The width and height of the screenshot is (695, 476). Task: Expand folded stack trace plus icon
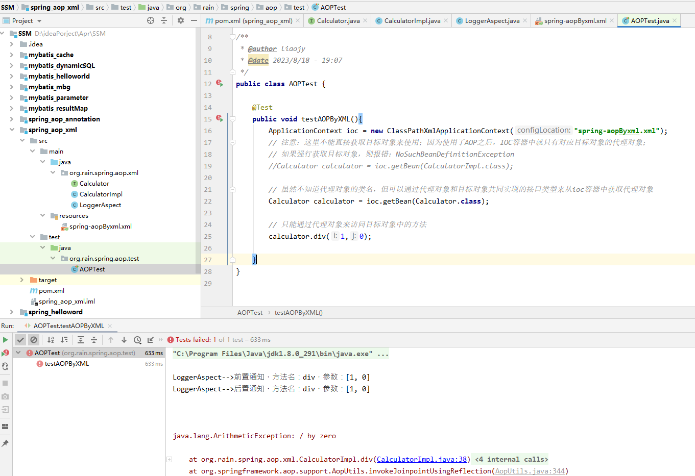click(x=170, y=460)
